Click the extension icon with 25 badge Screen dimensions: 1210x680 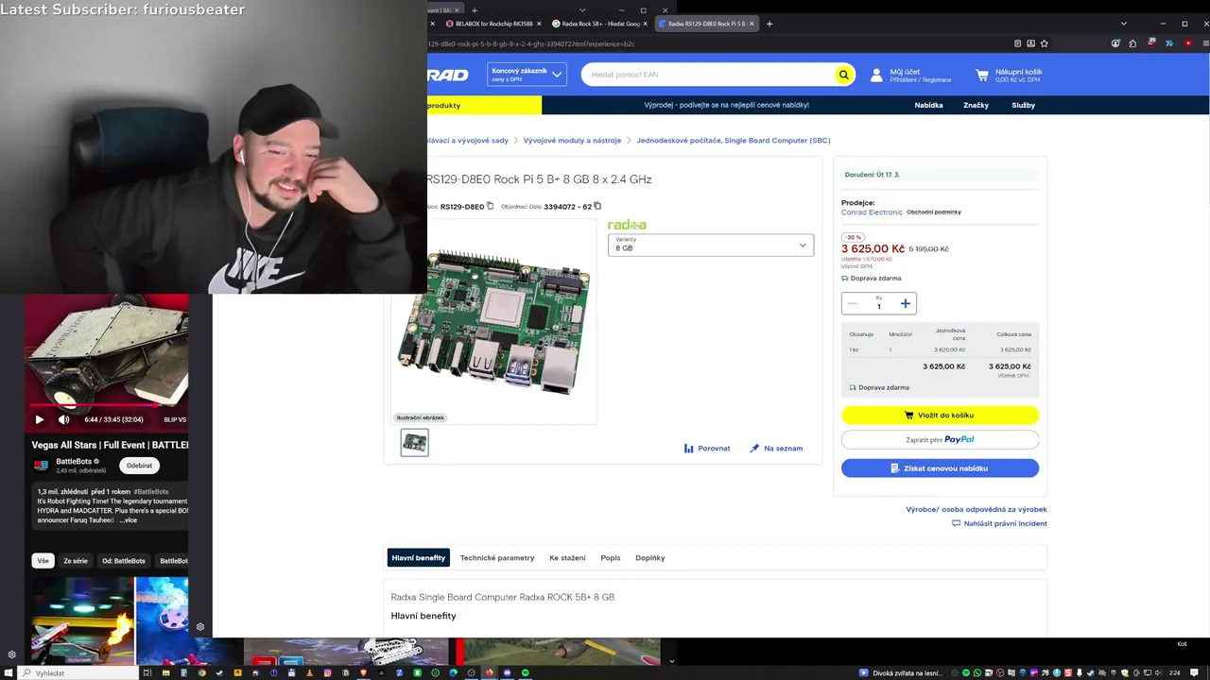coord(1150,43)
